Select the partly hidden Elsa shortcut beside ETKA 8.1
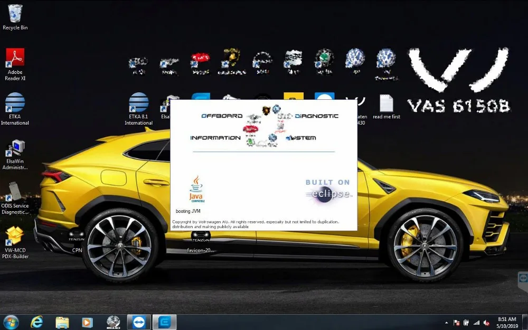The width and height of the screenshot is (528, 330). pyautogui.click(x=165, y=107)
